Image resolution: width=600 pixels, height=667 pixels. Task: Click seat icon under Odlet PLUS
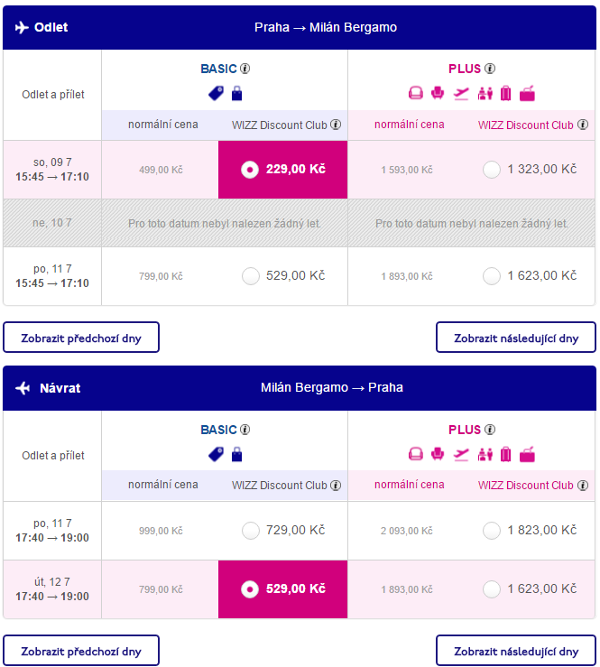coord(438,93)
